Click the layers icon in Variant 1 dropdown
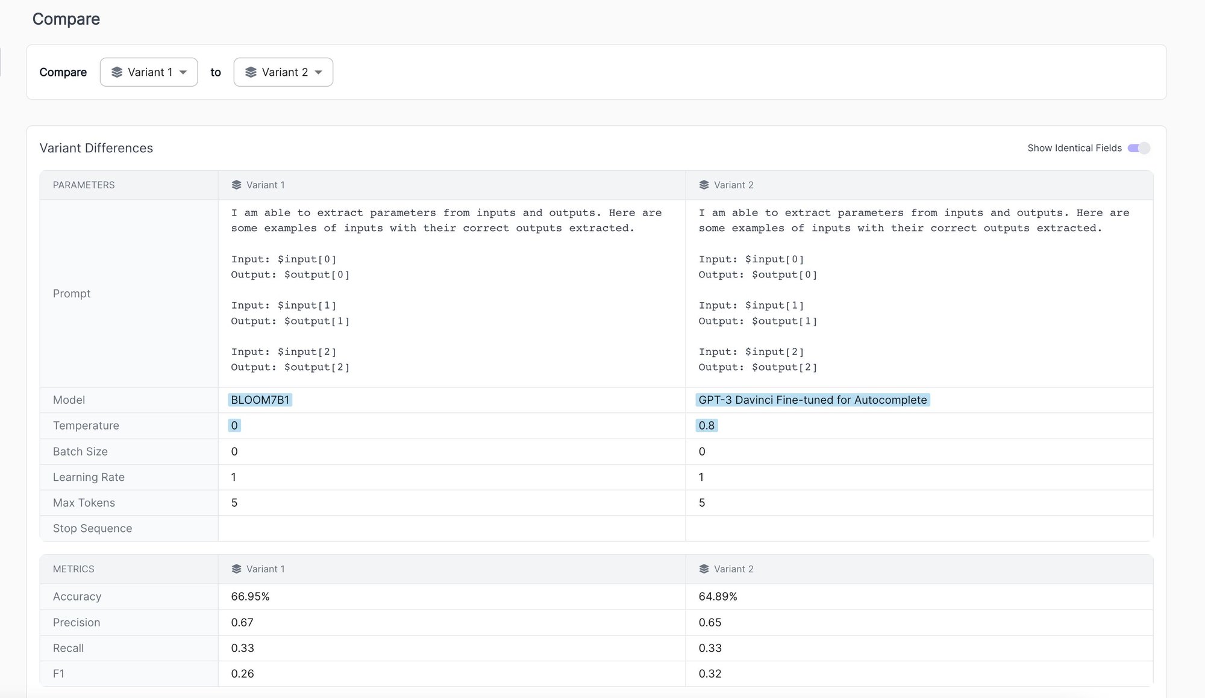Screen dimensions: 1205x698 [x=117, y=72]
